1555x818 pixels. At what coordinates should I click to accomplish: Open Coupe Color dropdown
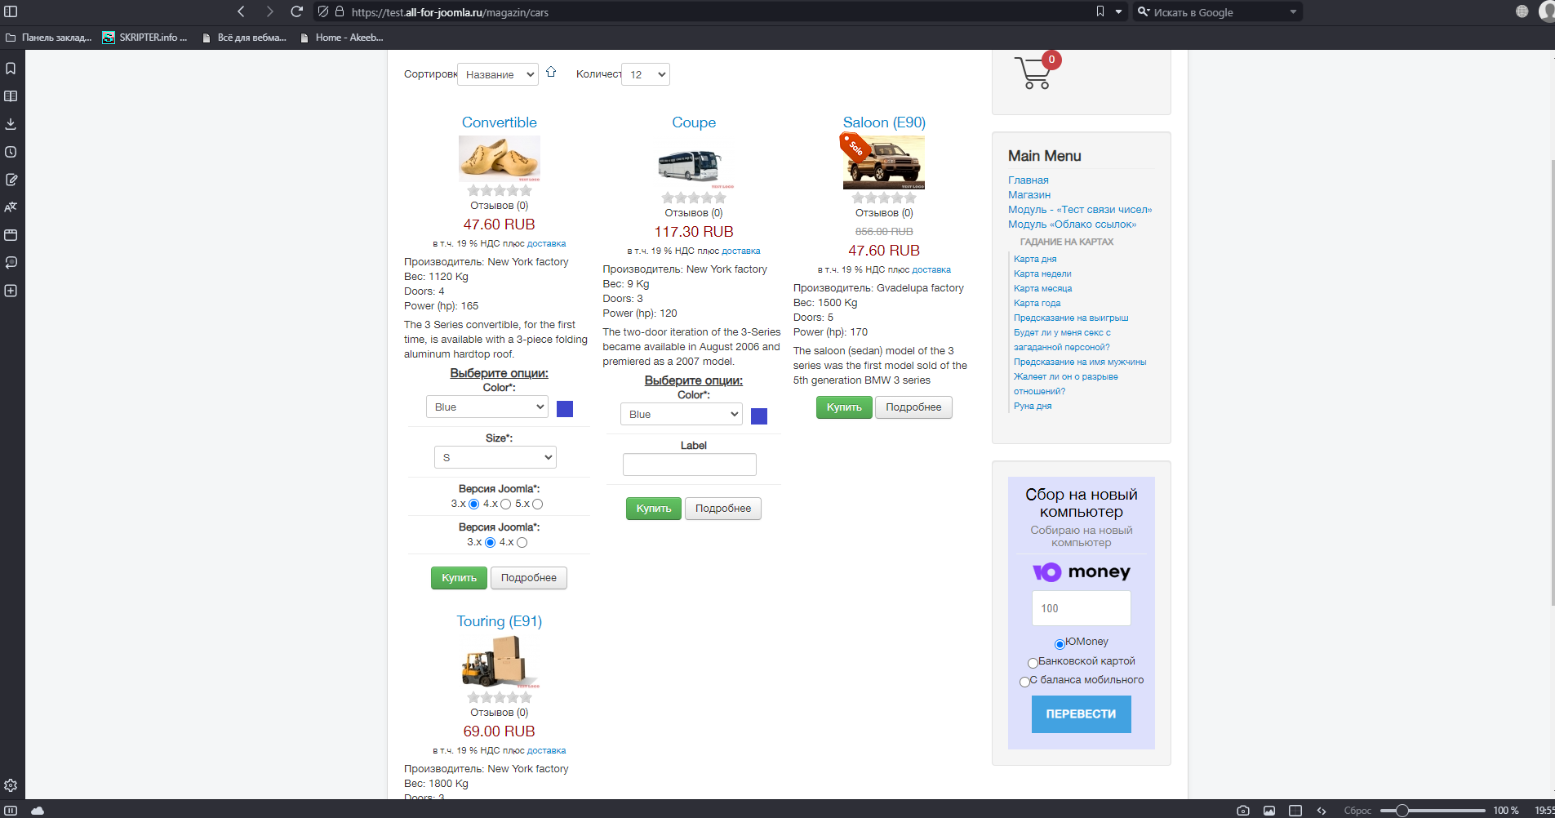[682, 414]
